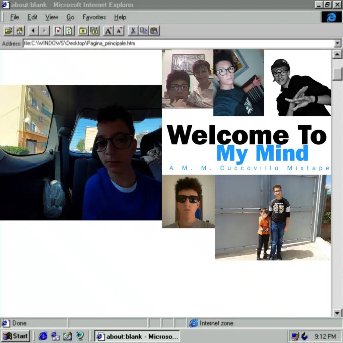Image resolution: width=343 pixels, height=343 pixels.
Task: Click into the Address bar field
Action: (179, 43)
